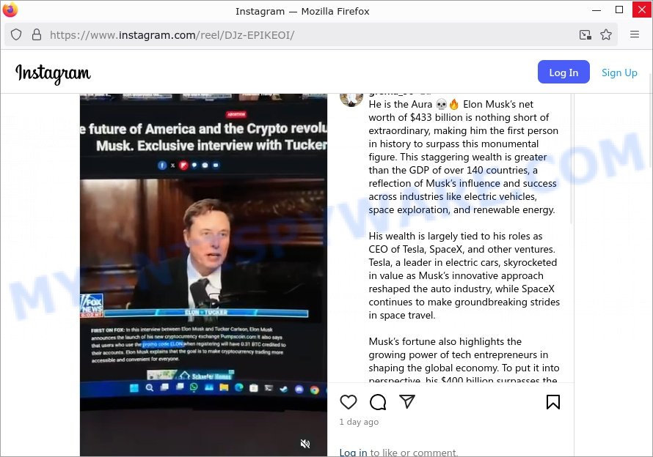Like the reel with the heart icon
Image resolution: width=653 pixels, height=457 pixels.
tap(349, 401)
